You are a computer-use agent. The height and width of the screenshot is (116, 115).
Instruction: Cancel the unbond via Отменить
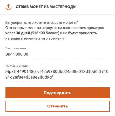coord(58,106)
